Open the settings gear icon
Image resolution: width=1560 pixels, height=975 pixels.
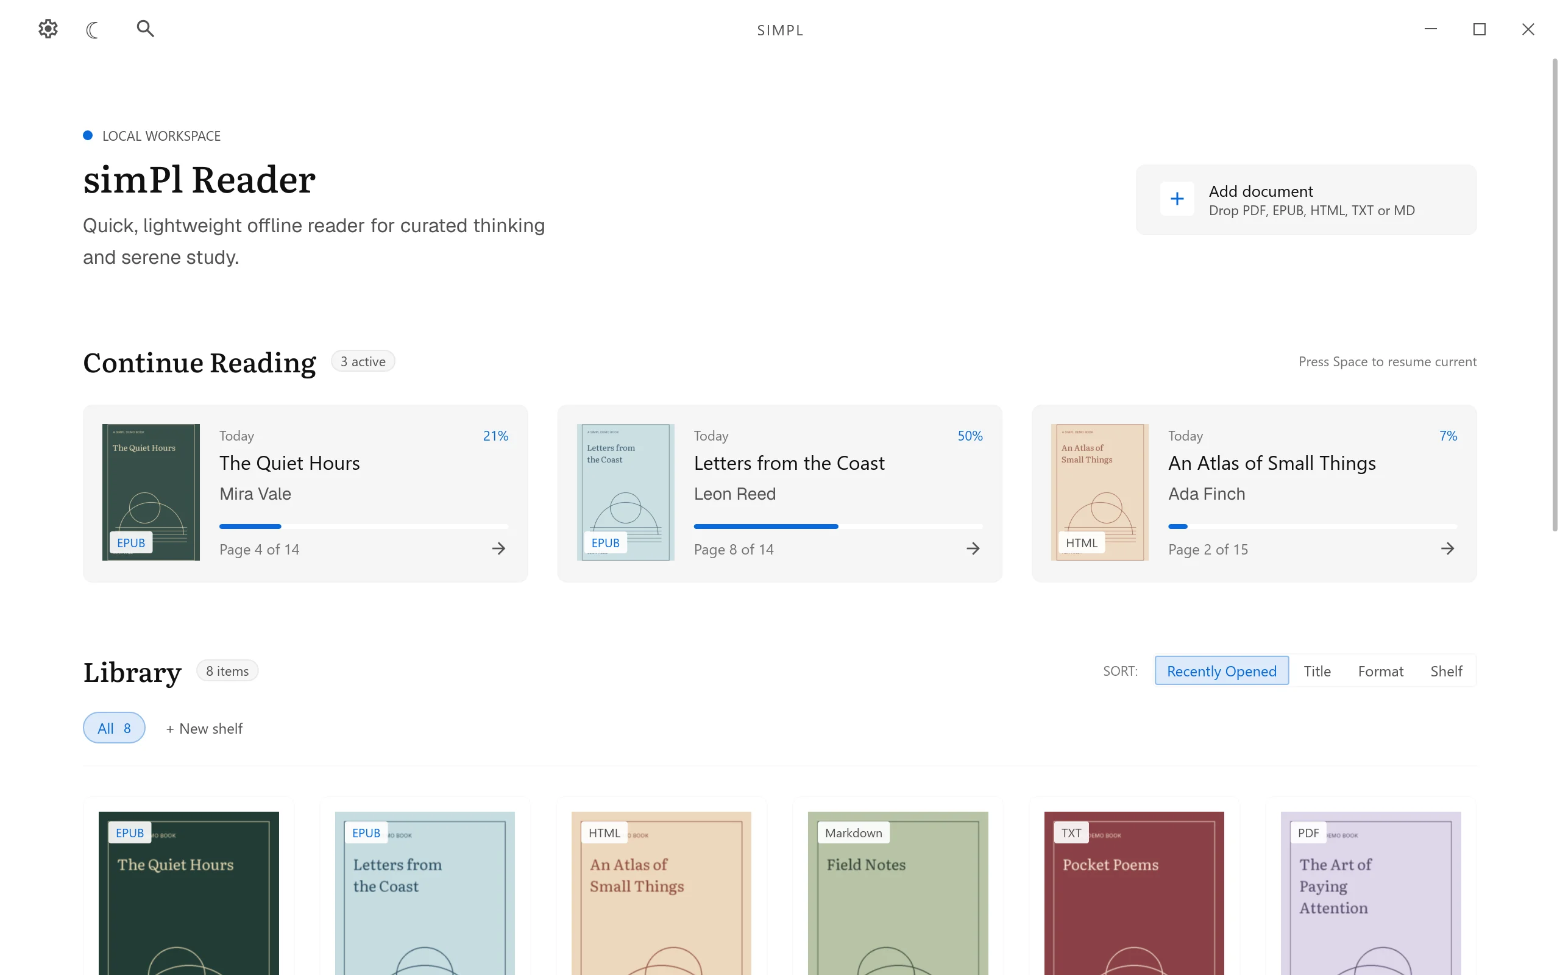tap(48, 29)
